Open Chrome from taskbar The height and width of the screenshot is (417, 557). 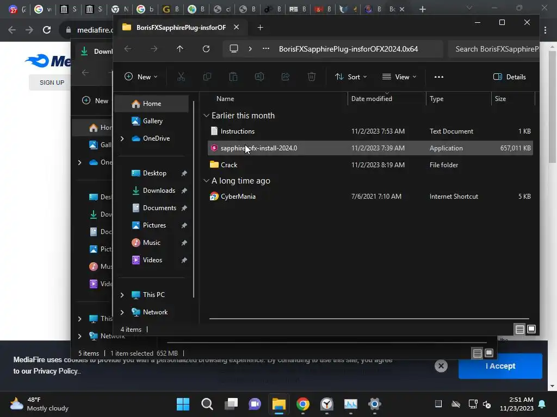click(302, 404)
